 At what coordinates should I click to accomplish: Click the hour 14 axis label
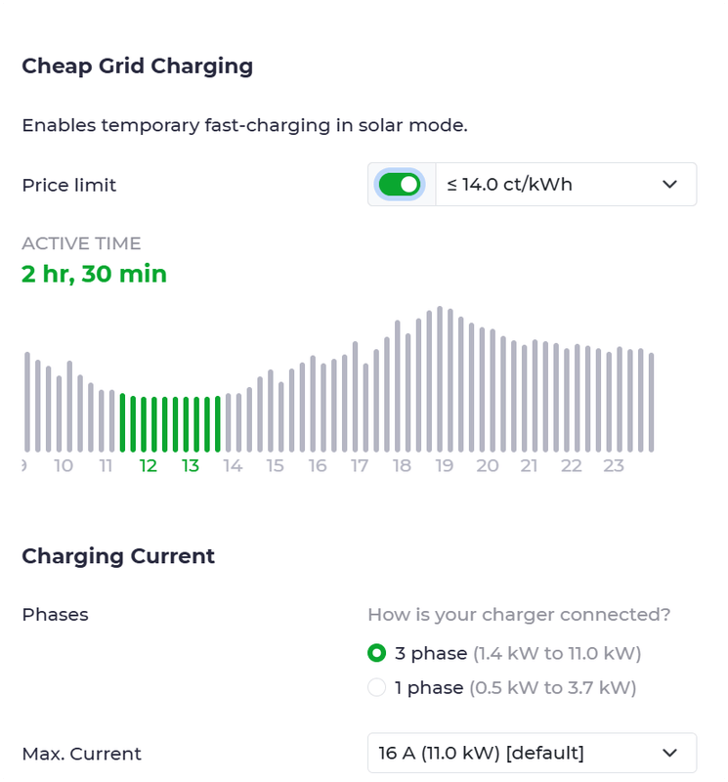click(233, 466)
